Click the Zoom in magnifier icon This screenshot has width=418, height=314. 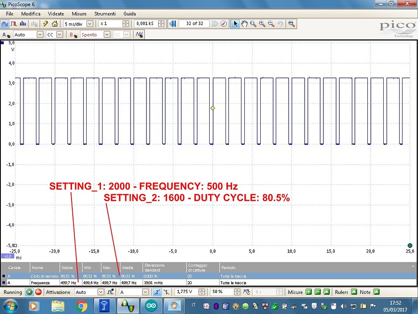pos(262,24)
